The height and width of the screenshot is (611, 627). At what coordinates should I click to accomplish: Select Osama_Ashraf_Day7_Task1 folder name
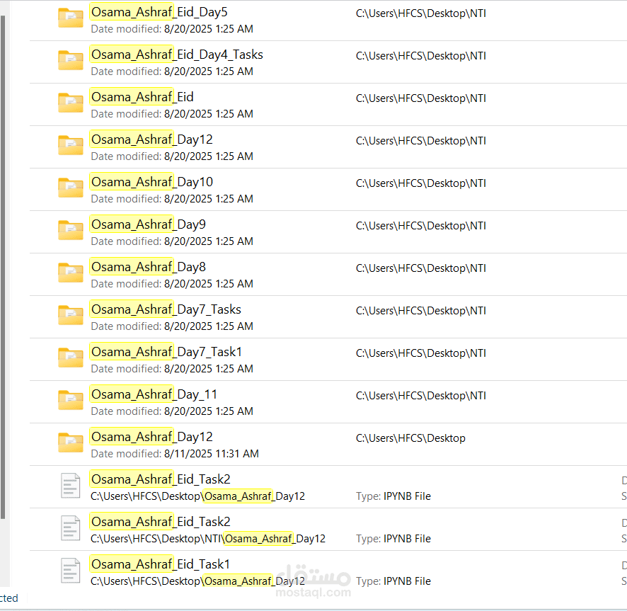pos(167,352)
